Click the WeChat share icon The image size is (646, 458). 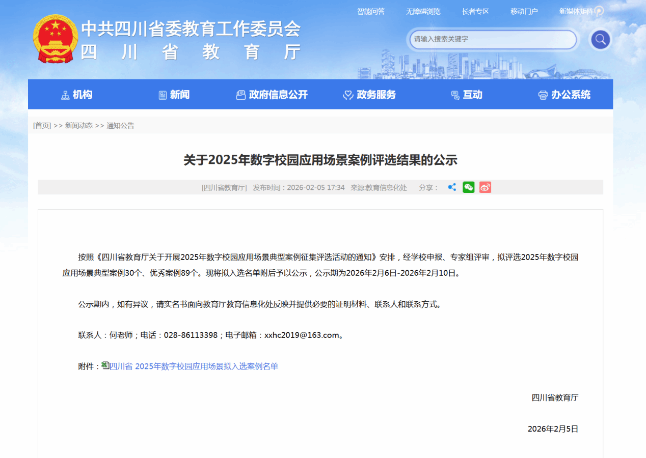[x=468, y=187]
